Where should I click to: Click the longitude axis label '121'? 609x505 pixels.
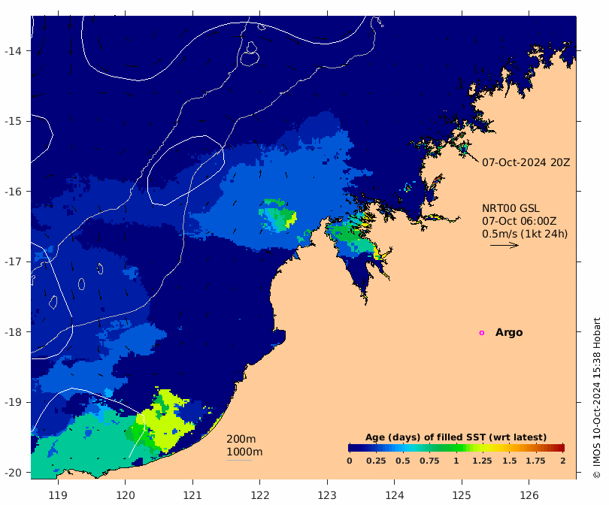point(192,495)
